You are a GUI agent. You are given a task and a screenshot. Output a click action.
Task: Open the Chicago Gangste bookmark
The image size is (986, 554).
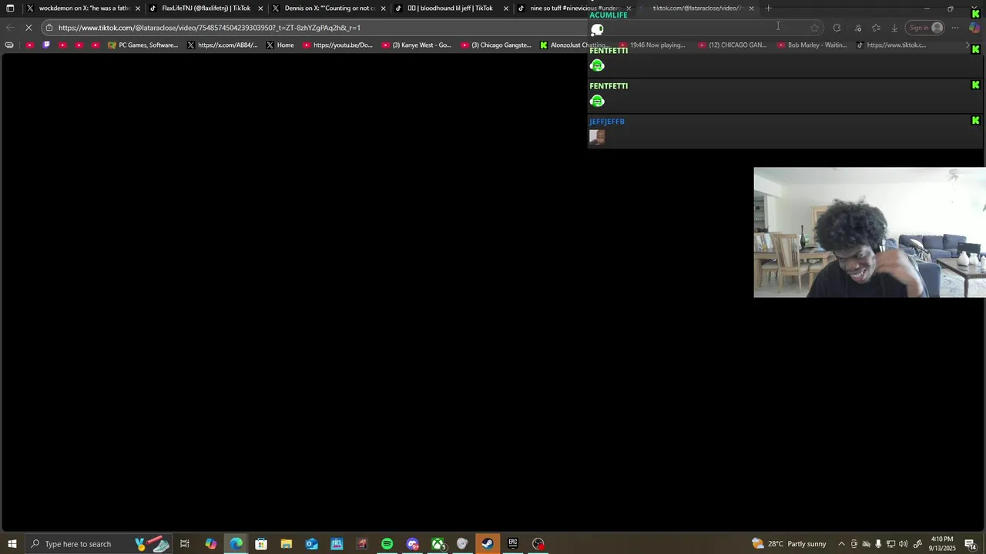pos(496,45)
